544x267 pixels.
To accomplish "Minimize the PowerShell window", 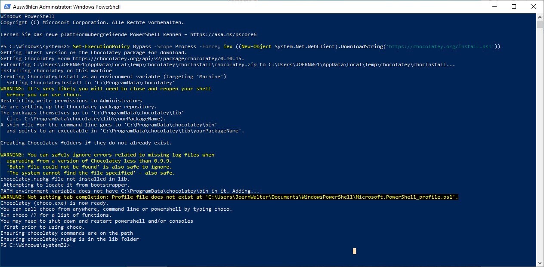I will click(x=494, y=6).
